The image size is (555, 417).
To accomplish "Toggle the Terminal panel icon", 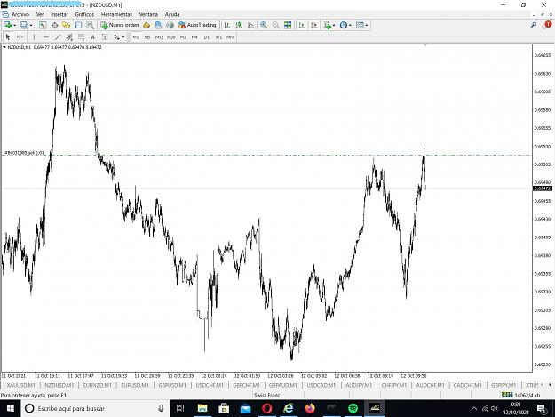I will pos(78,25).
